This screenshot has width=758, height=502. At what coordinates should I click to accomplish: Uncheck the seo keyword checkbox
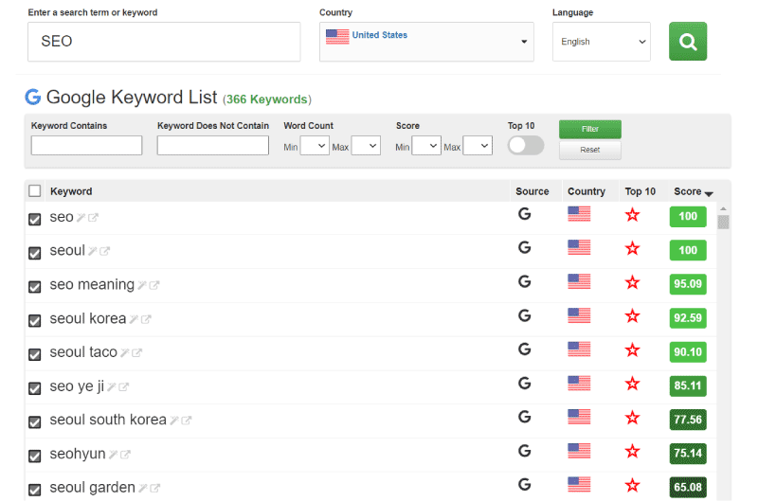[x=35, y=220]
